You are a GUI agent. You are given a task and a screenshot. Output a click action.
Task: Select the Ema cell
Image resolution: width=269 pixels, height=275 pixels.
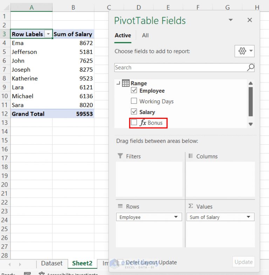[x=31, y=43]
